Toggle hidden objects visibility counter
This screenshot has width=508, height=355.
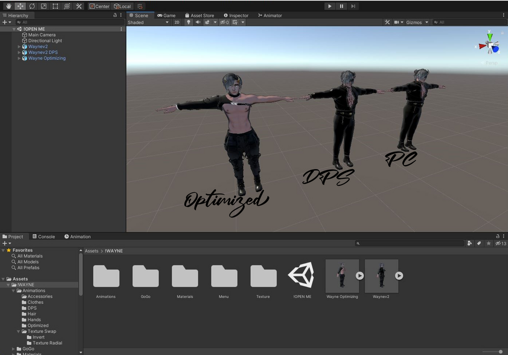[x=224, y=22]
